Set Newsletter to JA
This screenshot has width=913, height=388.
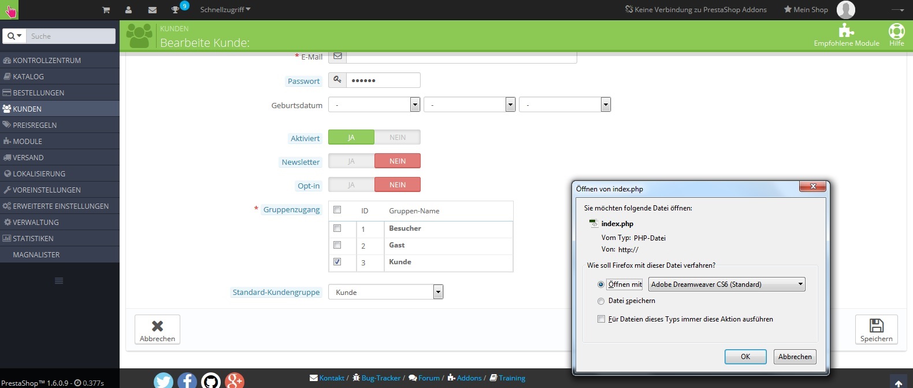[351, 161]
